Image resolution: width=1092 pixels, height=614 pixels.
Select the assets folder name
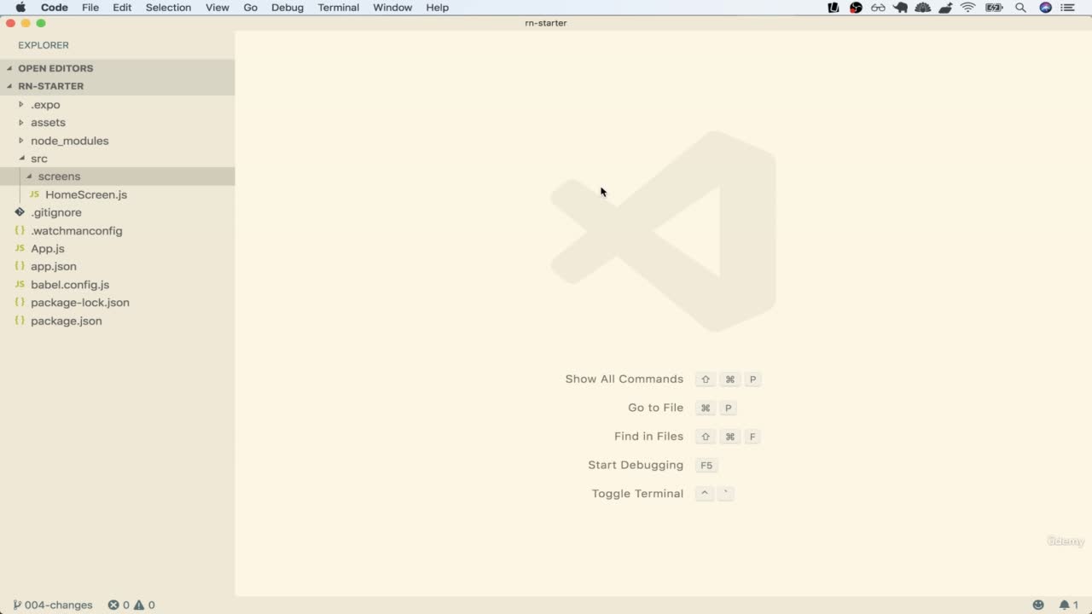click(48, 123)
